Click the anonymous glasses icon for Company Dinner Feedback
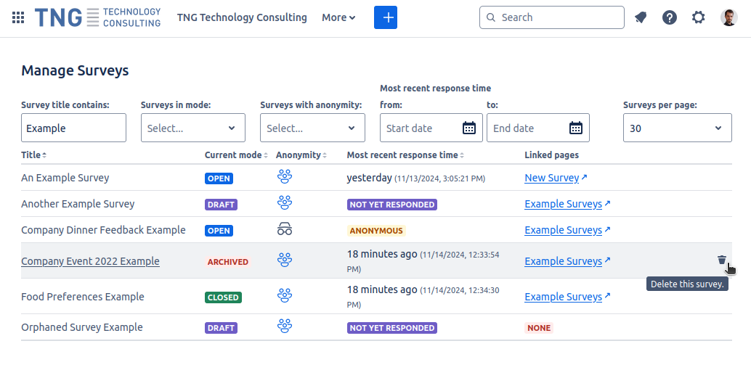The image size is (751, 378). coord(285,230)
